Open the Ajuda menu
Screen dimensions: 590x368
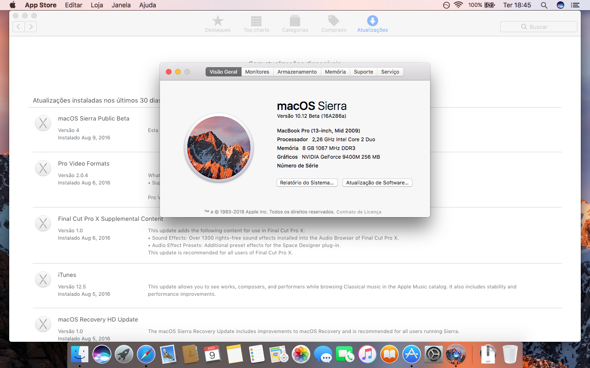(x=147, y=5)
